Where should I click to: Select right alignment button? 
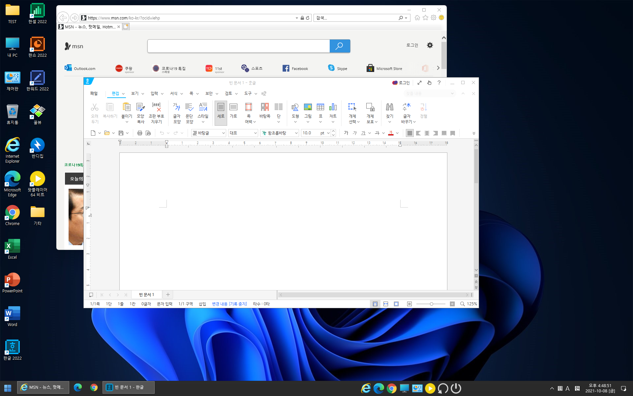(x=436, y=133)
